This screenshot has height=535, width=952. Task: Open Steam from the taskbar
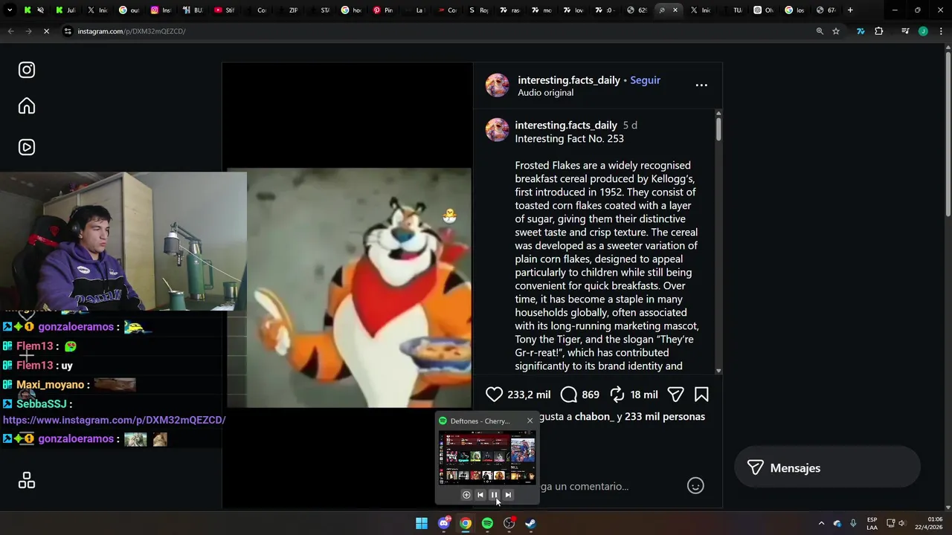530,523
